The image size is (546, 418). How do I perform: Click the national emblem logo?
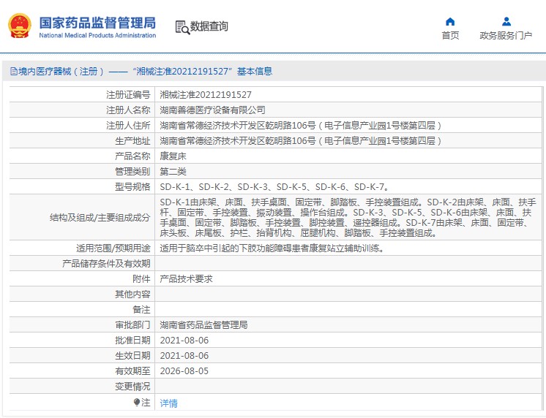click(20, 26)
